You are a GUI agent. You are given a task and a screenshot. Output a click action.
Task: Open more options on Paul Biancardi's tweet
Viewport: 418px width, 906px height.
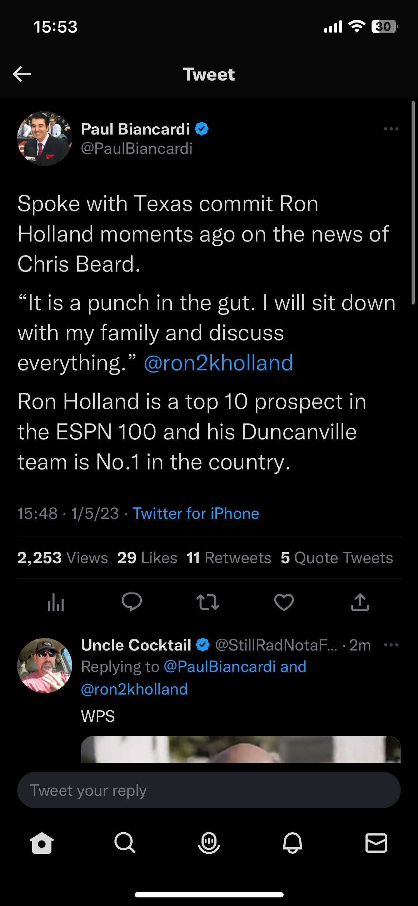pos(391,129)
